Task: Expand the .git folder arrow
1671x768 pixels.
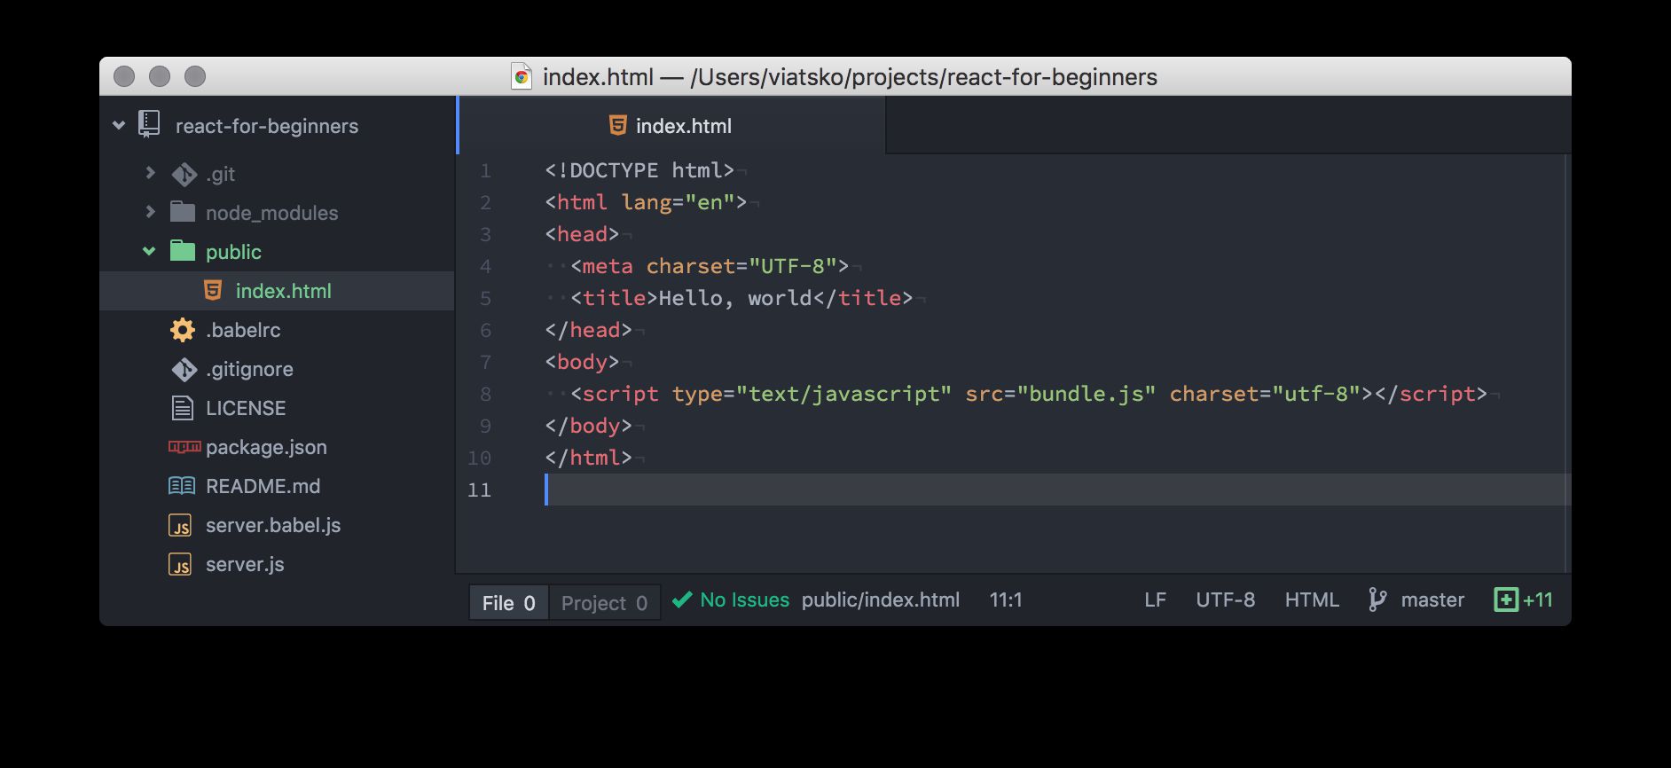Action: click(150, 173)
